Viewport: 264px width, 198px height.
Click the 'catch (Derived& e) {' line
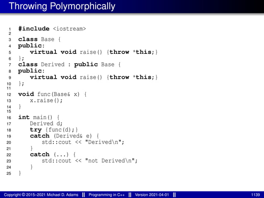(65, 136)
